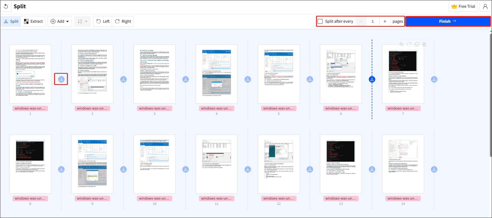Rotate page 7 using the rotate icon

(409, 44)
